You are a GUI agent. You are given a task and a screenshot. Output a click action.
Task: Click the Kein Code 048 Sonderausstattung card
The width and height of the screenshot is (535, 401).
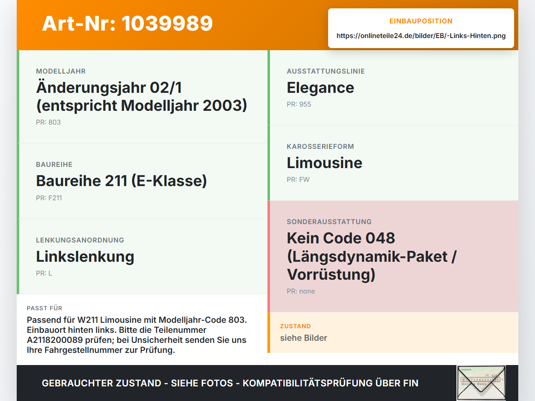393,256
